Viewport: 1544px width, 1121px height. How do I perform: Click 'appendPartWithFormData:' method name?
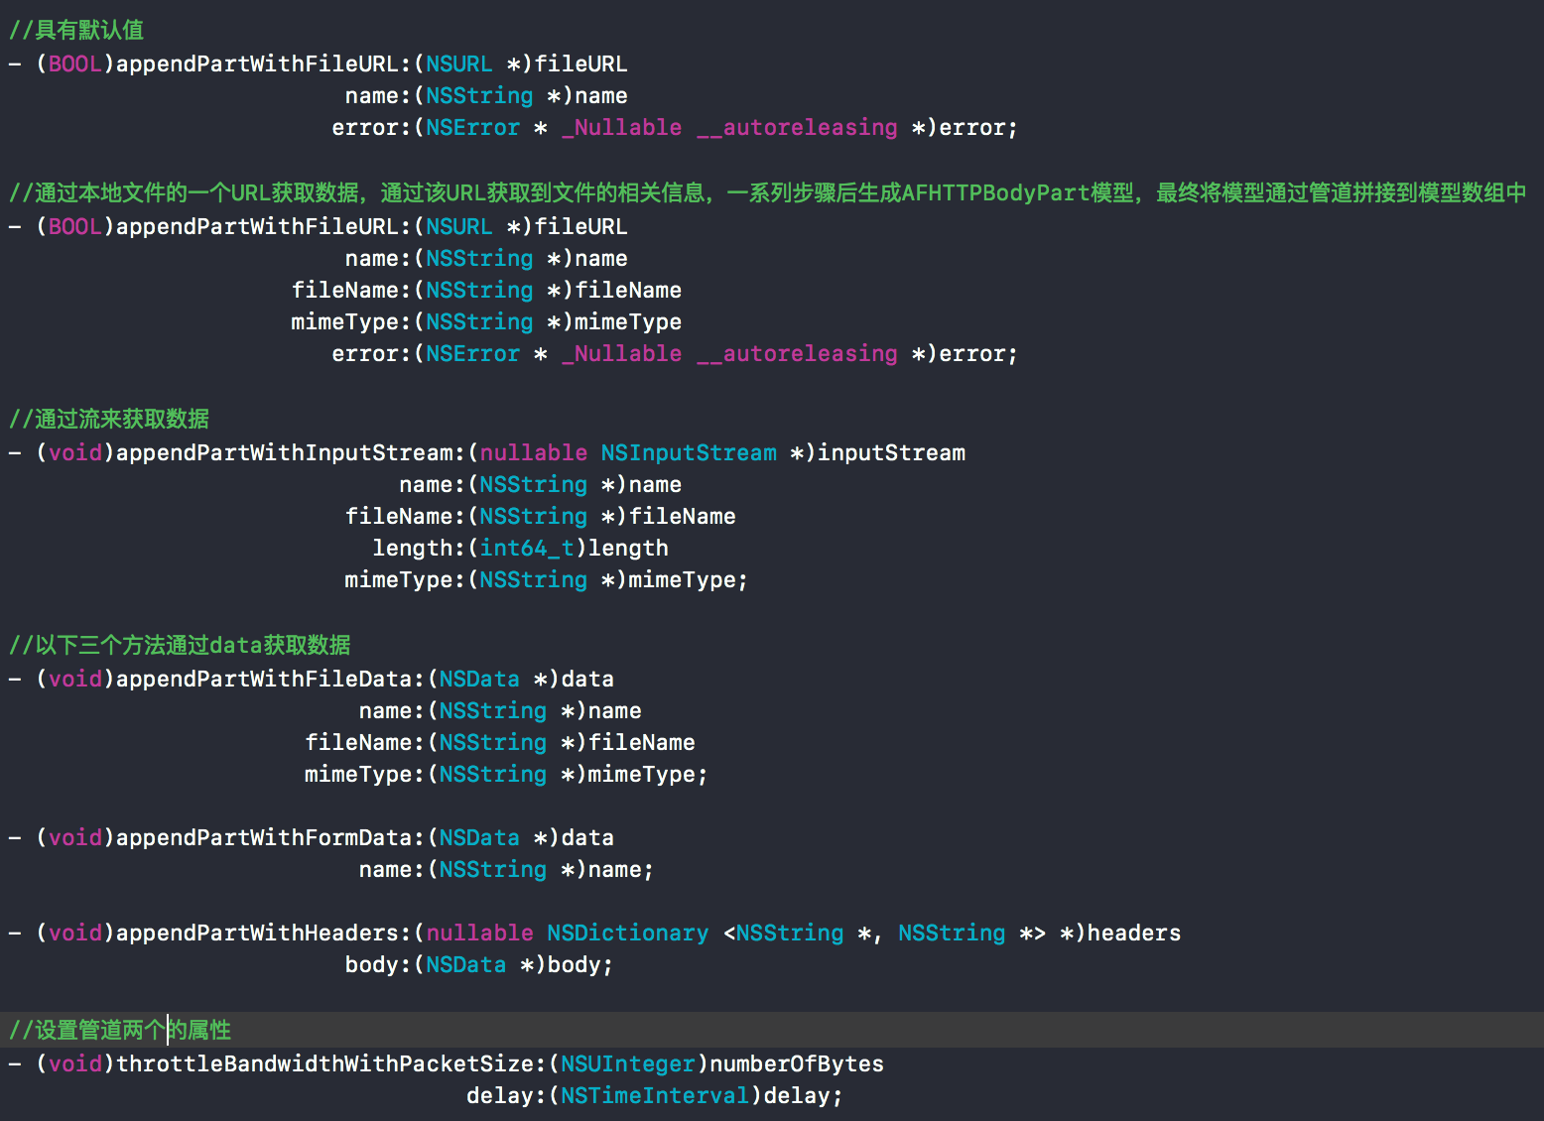tap(271, 837)
